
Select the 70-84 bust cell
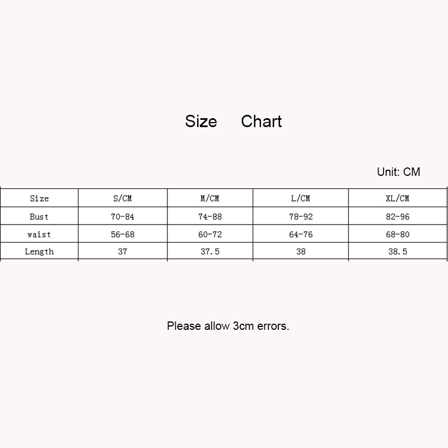(x=123, y=217)
